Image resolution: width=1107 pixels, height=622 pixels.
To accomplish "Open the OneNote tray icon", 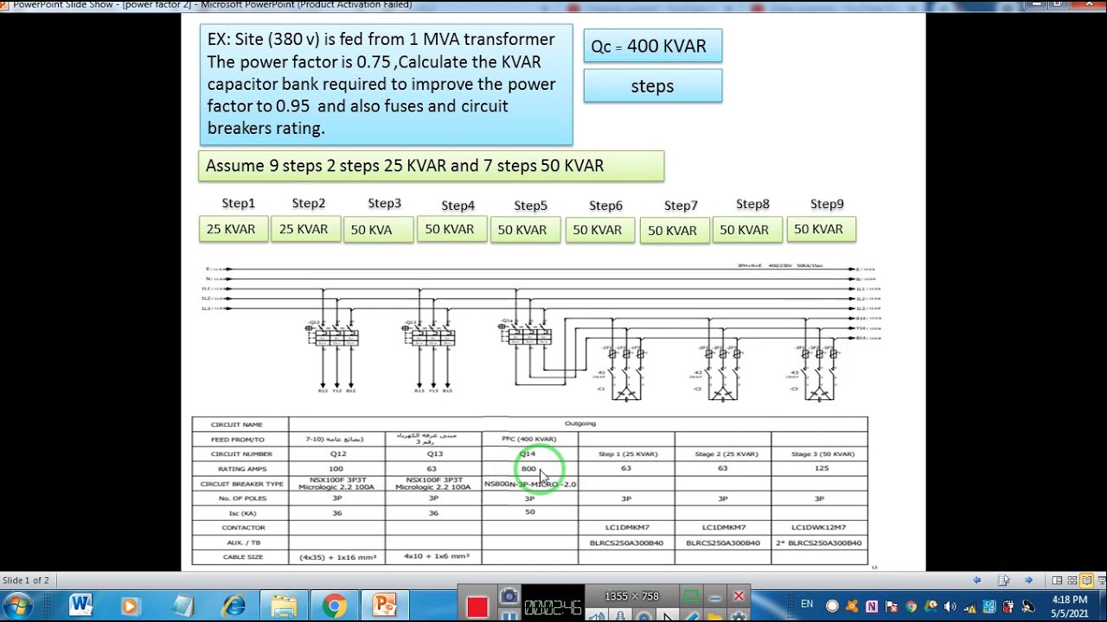I will click(x=872, y=606).
